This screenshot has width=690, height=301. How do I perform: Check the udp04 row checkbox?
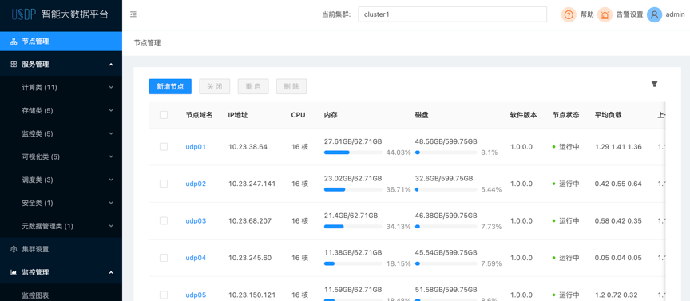coord(164,258)
